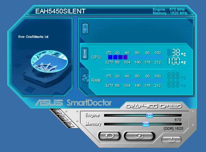Screen dimensions: 206x152
Task: Click the Engine : 670 MHz readout
Action: (x=169, y=9)
